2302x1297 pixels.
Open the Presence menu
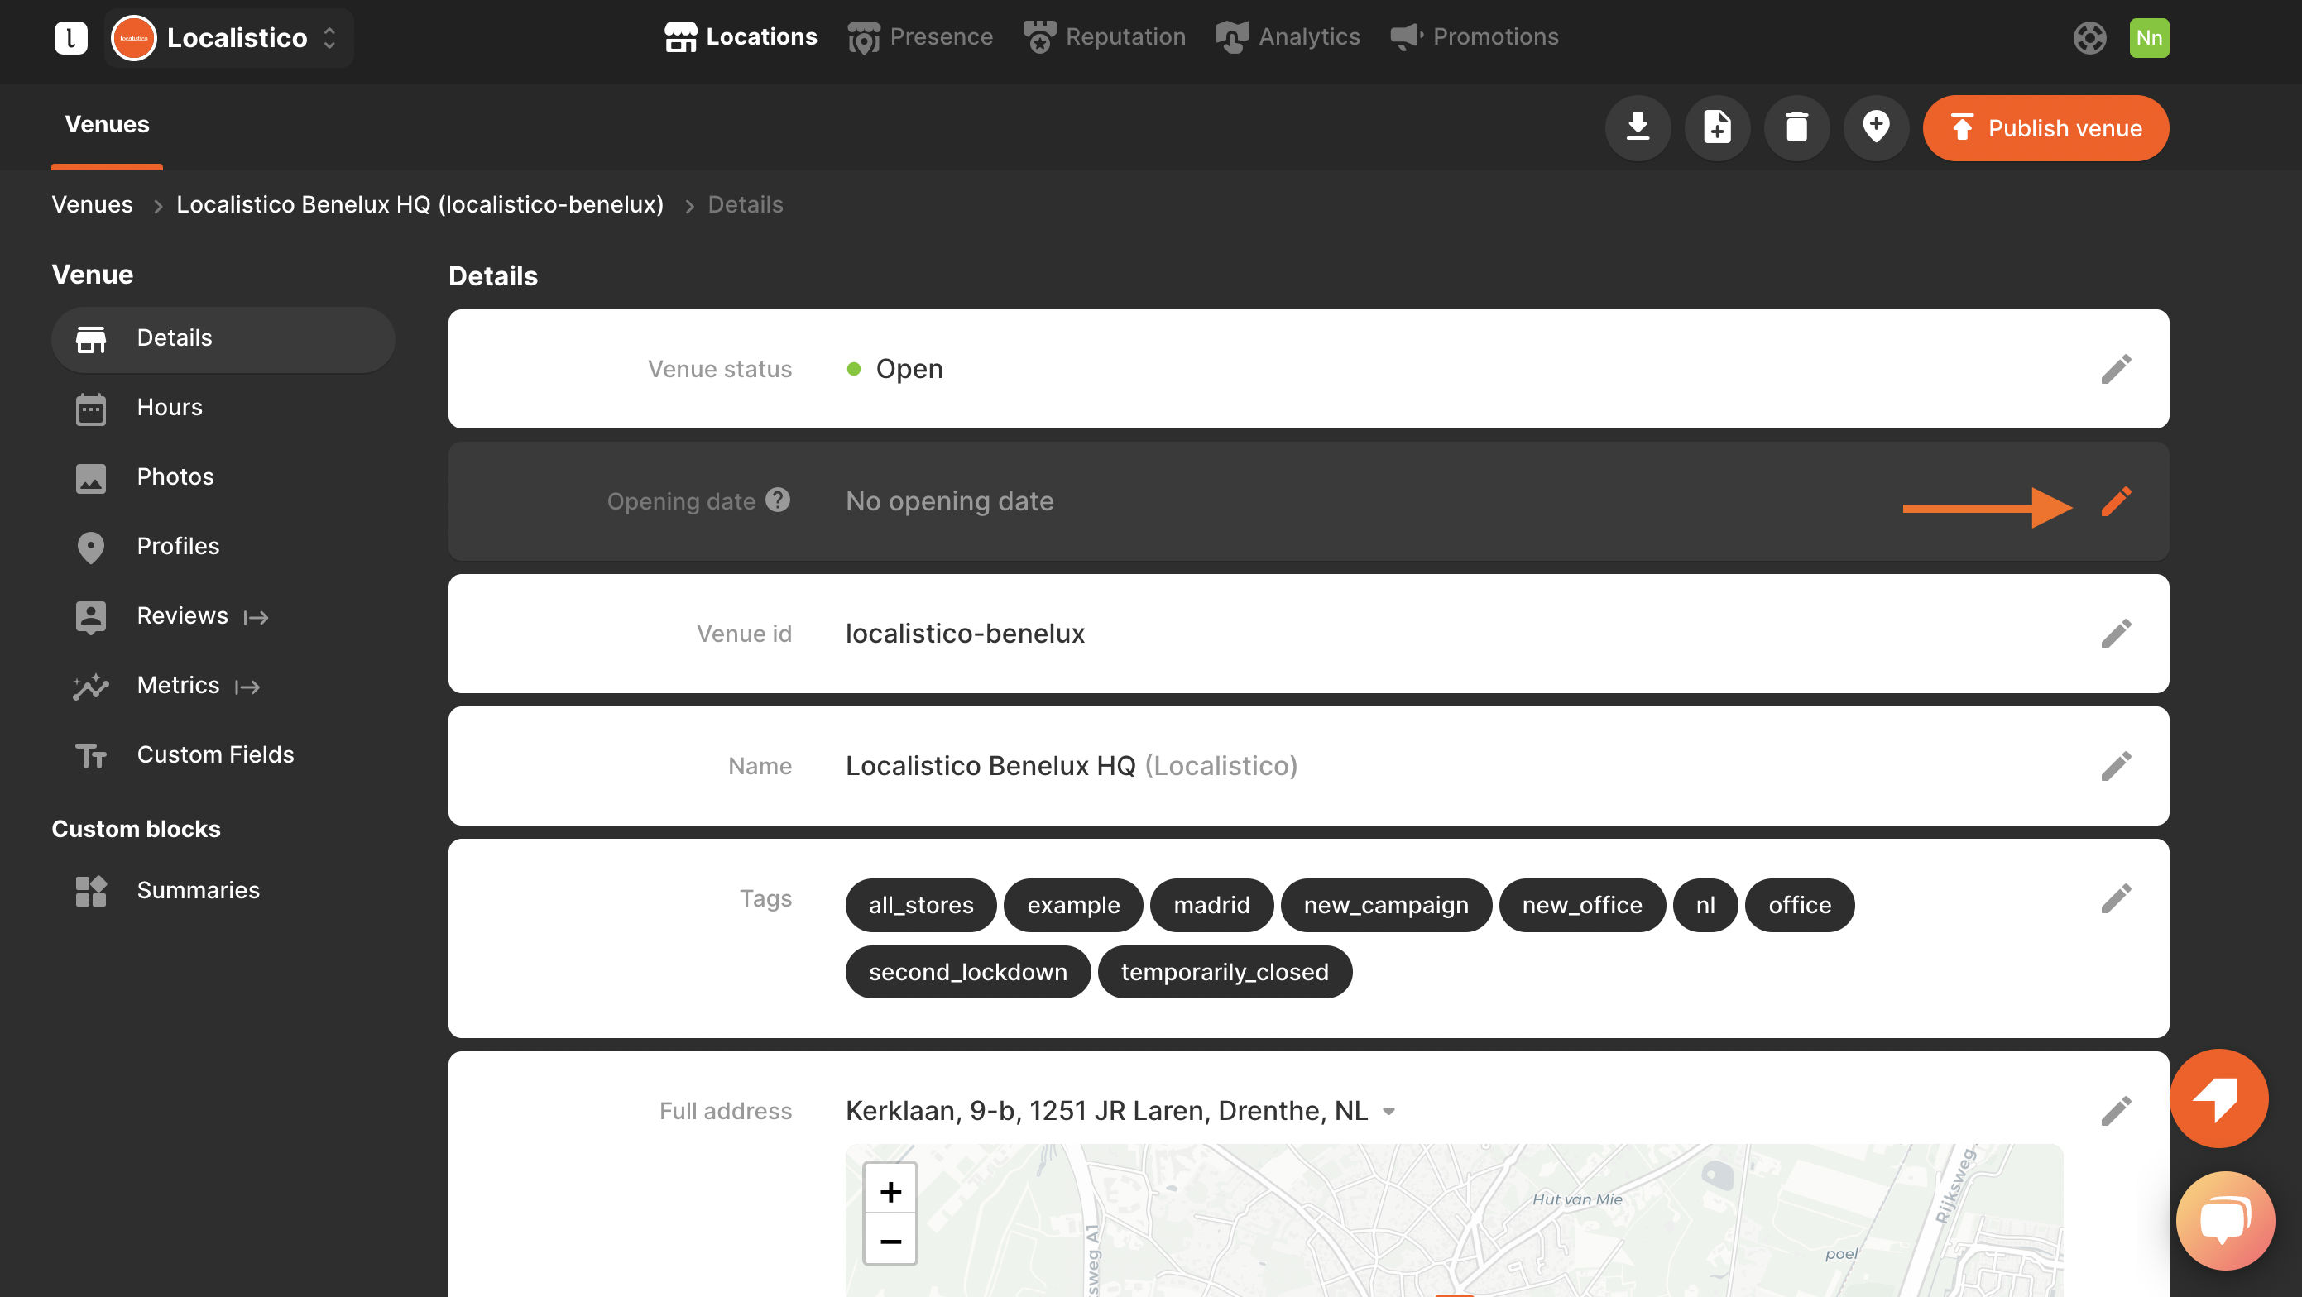pyautogui.click(x=919, y=36)
